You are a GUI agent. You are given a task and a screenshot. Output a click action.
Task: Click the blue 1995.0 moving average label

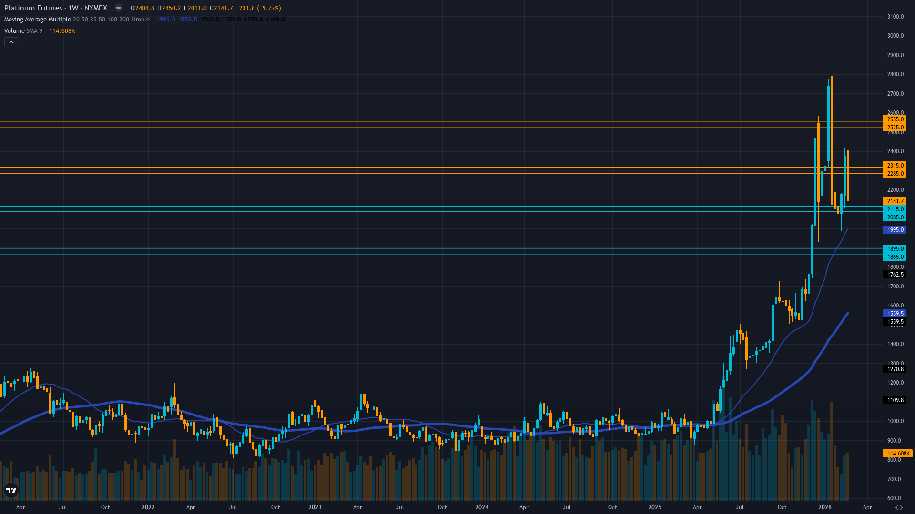(x=895, y=230)
